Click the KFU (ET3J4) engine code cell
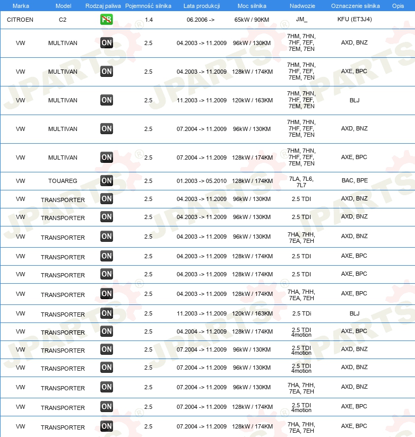Viewport: 415px width, 437px height. 355,19
